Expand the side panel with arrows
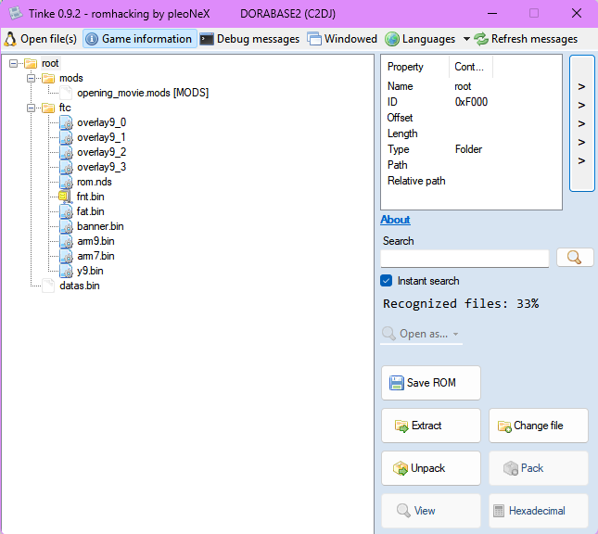This screenshot has height=534, width=598. 582,123
